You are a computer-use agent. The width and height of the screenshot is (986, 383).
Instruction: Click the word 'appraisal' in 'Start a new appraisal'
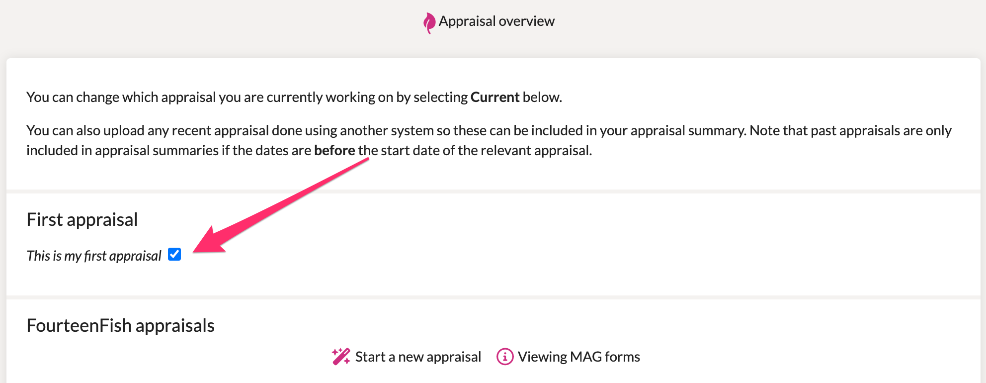pyautogui.click(x=454, y=357)
